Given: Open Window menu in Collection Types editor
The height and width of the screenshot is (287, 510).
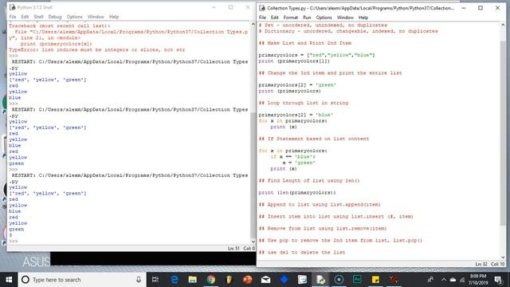Looking at the screenshot, I should (345, 18).
